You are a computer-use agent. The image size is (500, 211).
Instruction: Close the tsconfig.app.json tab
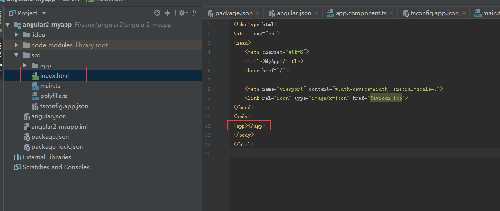[464, 13]
